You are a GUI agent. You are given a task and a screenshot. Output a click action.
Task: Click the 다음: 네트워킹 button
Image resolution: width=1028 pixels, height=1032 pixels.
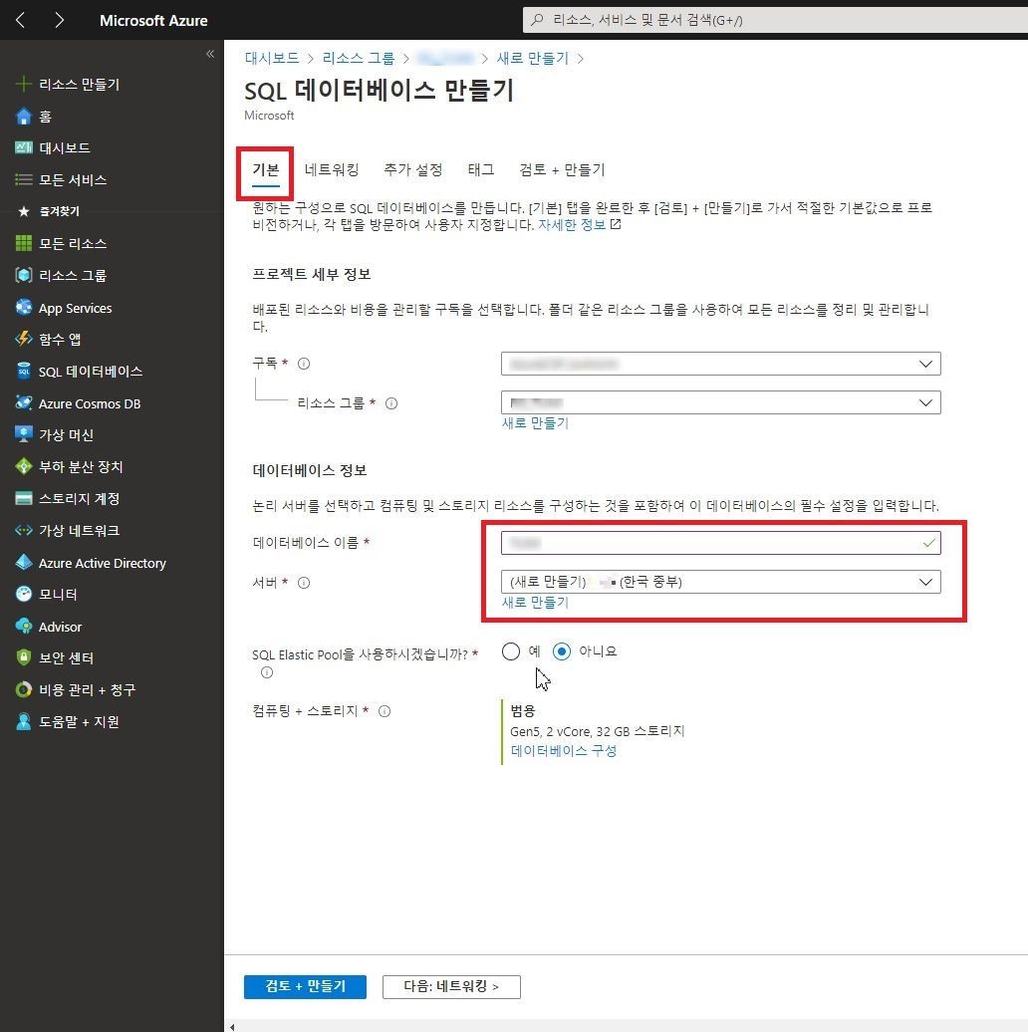tap(451, 986)
